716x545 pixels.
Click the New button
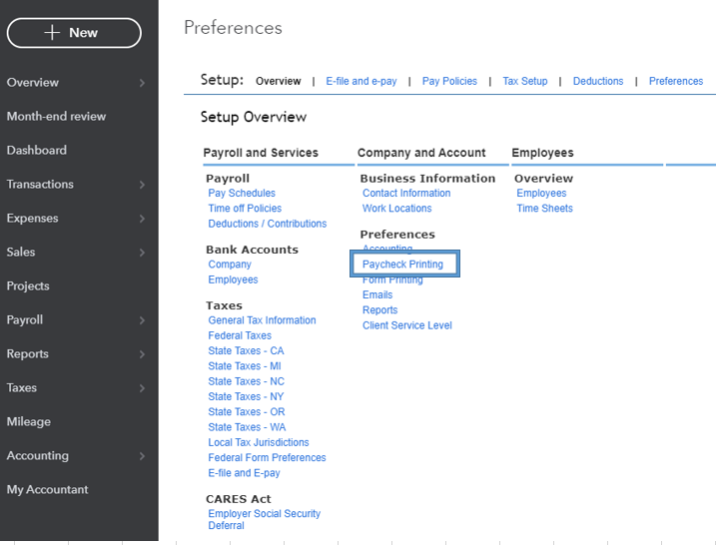tap(74, 33)
